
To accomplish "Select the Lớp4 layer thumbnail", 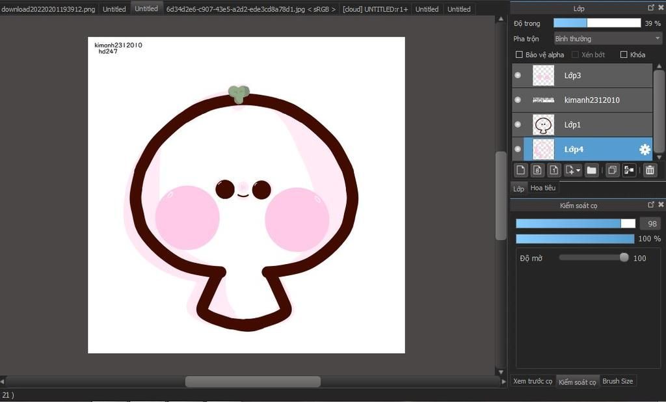I will pyautogui.click(x=543, y=149).
